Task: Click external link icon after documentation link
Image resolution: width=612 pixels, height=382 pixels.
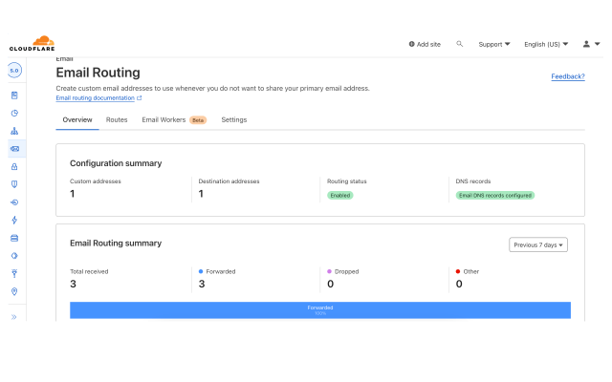Action: point(140,97)
